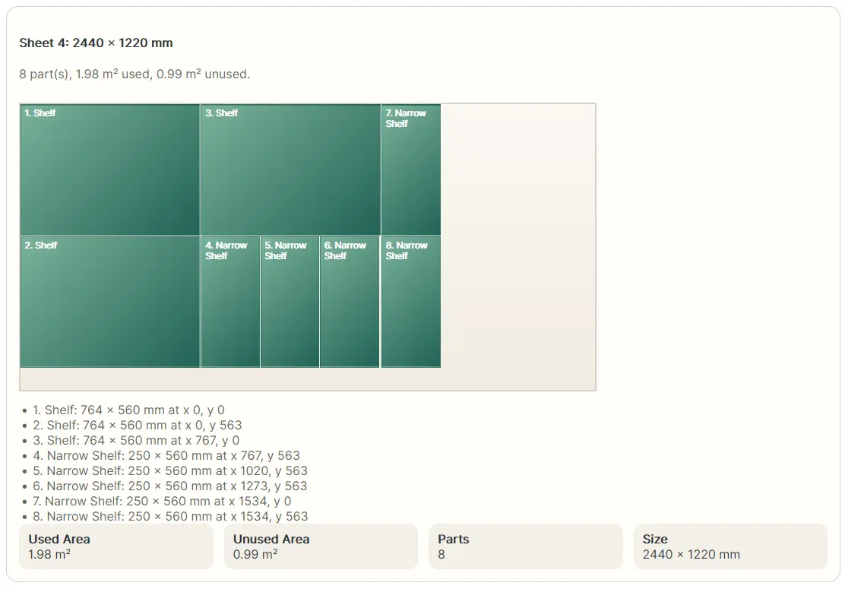Viewport: 845px width, 589px height.
Task: Click the Size stat card
Action: [731, 546]
